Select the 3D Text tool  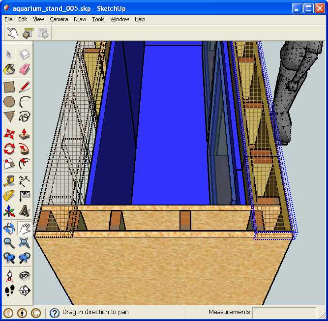25,210
